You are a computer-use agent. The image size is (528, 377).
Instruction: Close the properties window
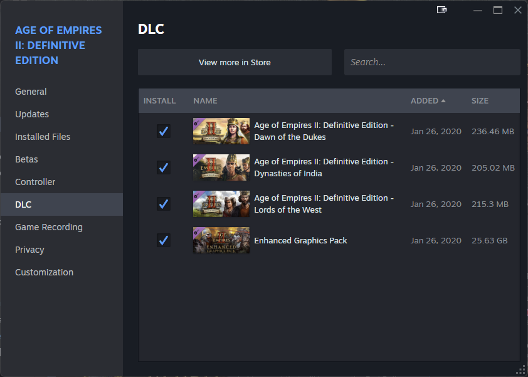click(x=518, y=11)
